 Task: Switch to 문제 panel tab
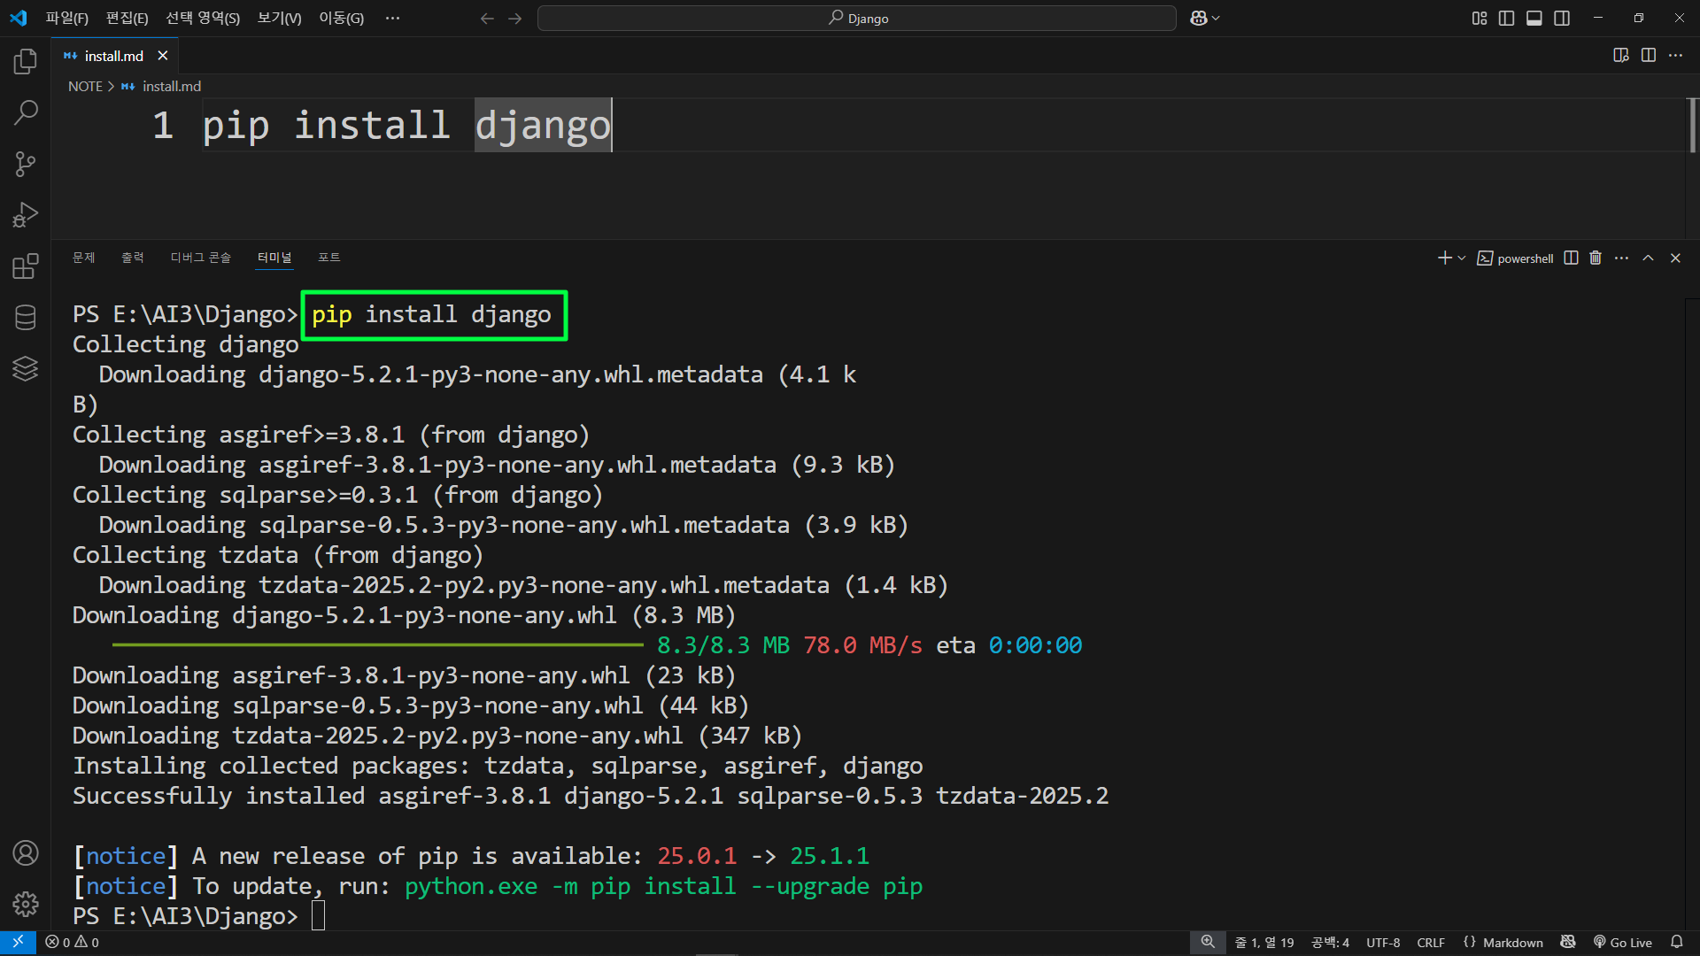coord(83,258)
